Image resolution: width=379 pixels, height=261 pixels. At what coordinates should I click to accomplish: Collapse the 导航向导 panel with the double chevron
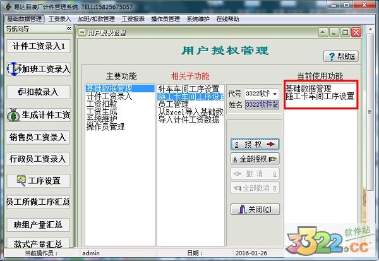(69, 28)
